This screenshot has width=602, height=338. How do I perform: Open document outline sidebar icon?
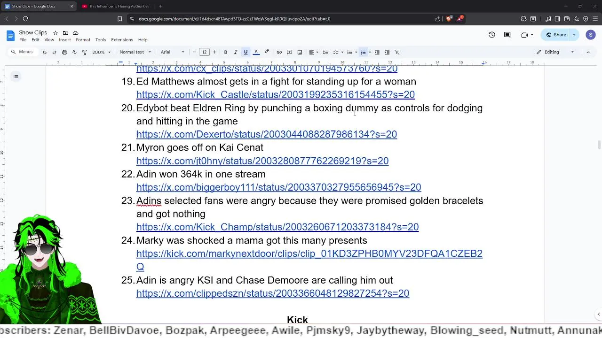pos(16,76)
